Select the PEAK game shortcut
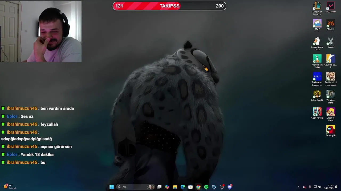Image resolution: width=341 pixels, height=191 pixels. click(x=317, y=25)
